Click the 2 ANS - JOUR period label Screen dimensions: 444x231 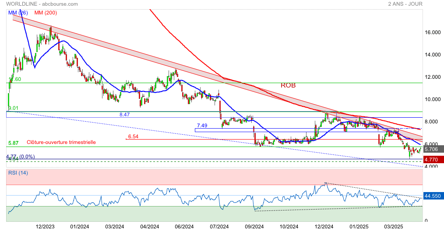pyautogui.click(x=405, y=4)
